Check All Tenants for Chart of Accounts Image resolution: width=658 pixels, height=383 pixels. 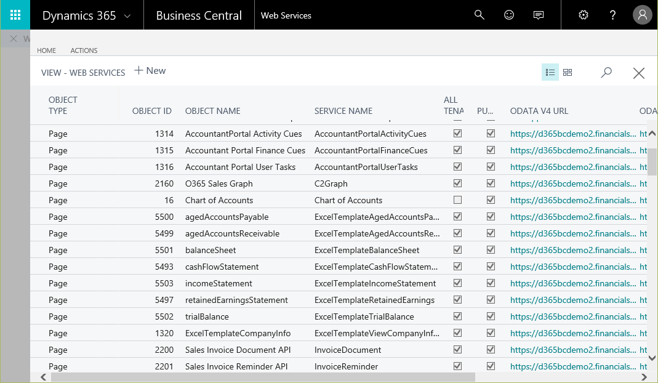pyautogui.click(x=457, y=200)
